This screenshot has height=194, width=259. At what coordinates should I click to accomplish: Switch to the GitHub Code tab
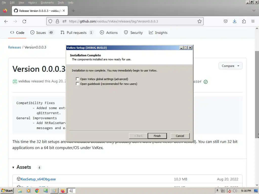tap(17, 33)
